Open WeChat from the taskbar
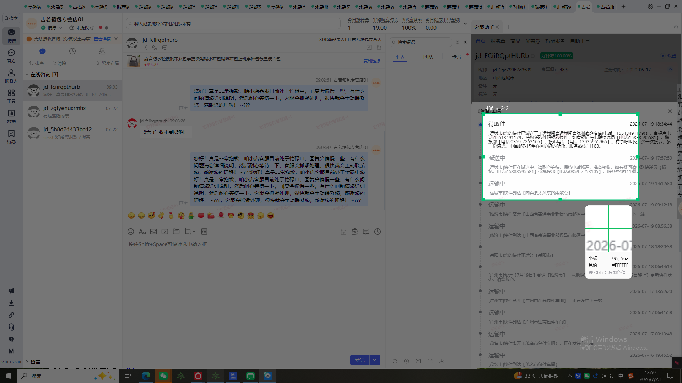 [x=163, y=376]
